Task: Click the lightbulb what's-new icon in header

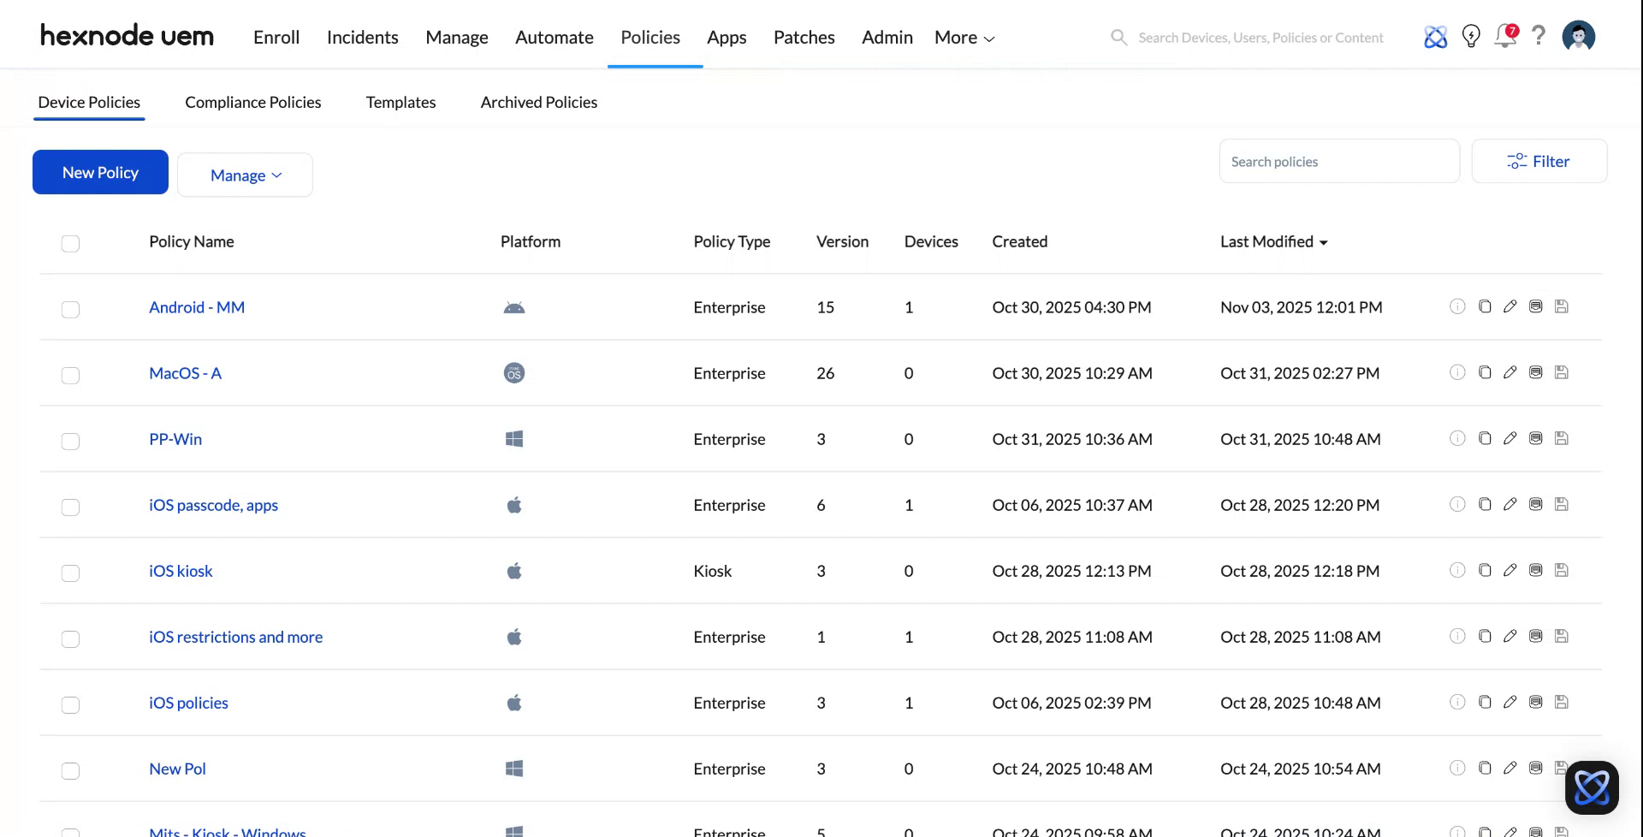Action: click(x=1471, y=36)
